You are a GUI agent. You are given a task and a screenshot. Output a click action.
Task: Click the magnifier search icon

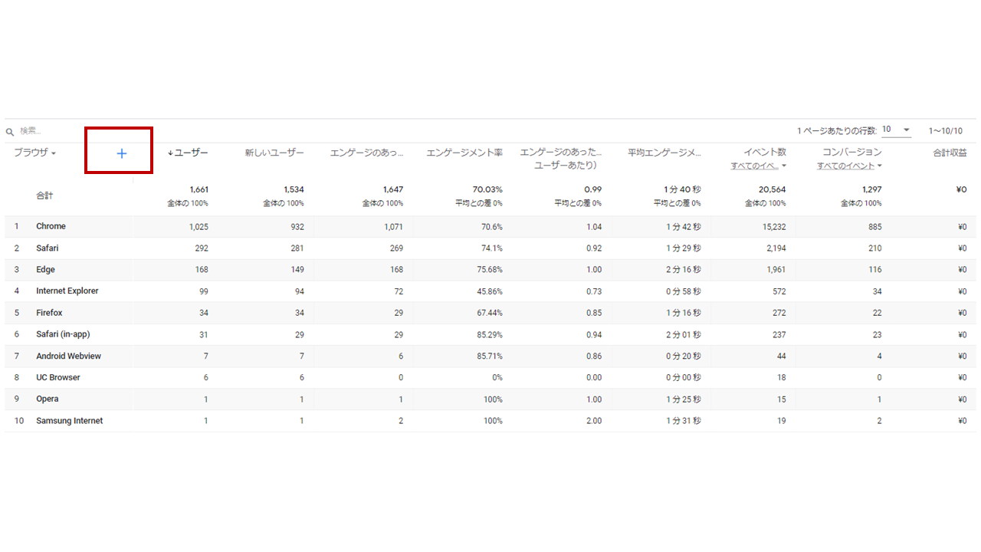pos(10,132)
